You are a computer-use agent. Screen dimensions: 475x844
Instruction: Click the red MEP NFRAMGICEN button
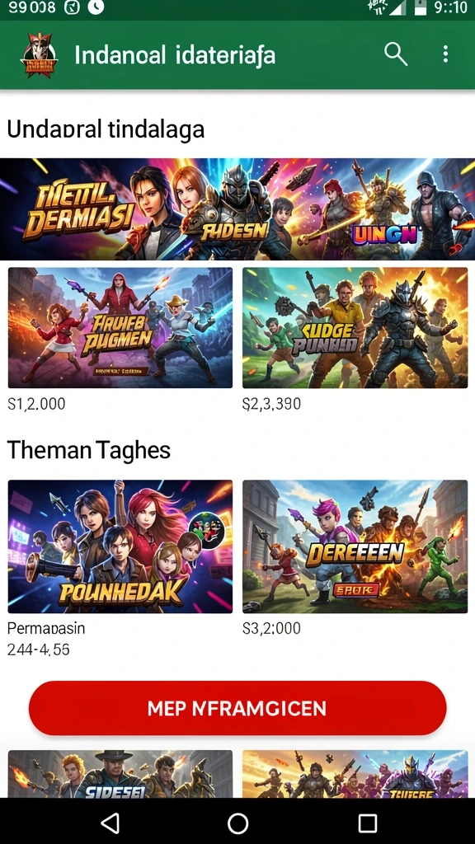pyautogui.click(x=237, y=708)
